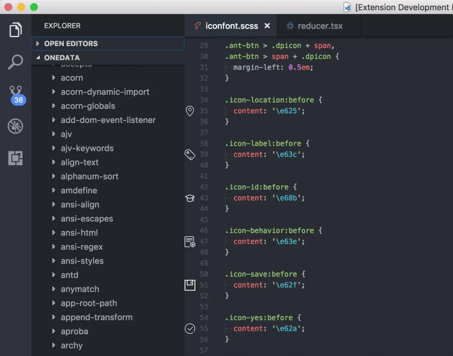Screen dimensions: 453x356
Task: Click the yellow macOS minimize button
Action: [x=21, y=7]
